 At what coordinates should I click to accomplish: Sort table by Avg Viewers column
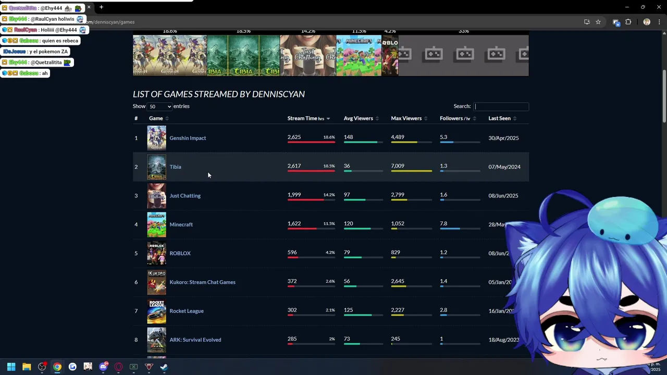point(361,118)
